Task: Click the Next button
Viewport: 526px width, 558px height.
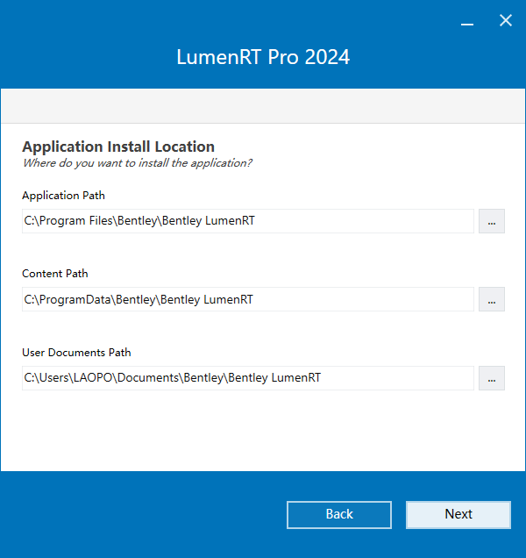Action: [458, 515]
